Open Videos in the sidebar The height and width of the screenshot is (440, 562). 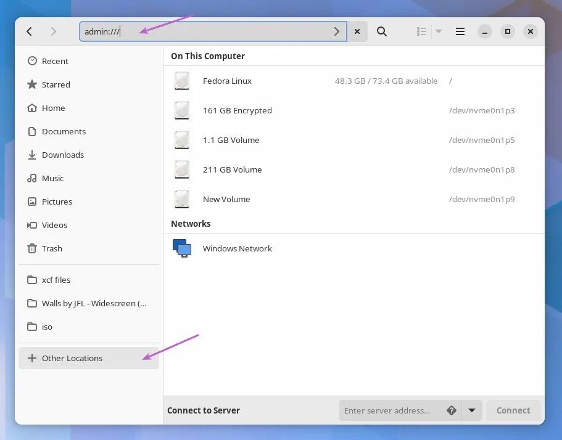(x=89, y=225)
